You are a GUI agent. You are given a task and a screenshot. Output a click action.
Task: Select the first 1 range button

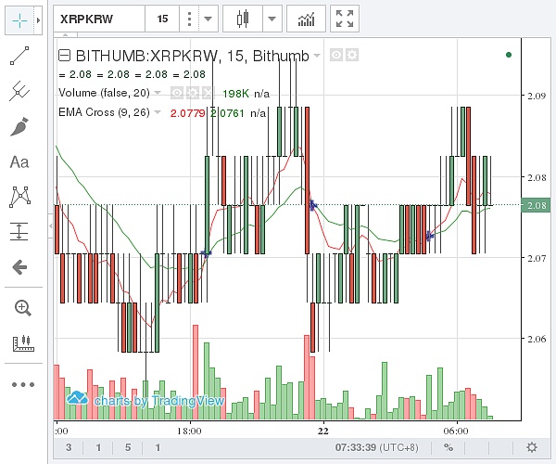[98, 447]
